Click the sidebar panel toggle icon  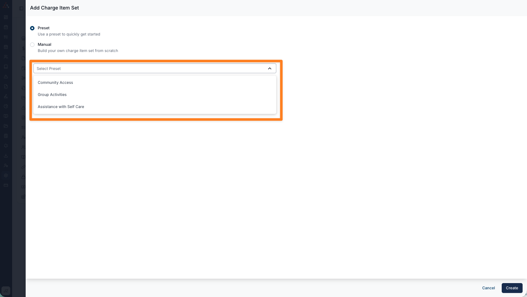point(21,8)
